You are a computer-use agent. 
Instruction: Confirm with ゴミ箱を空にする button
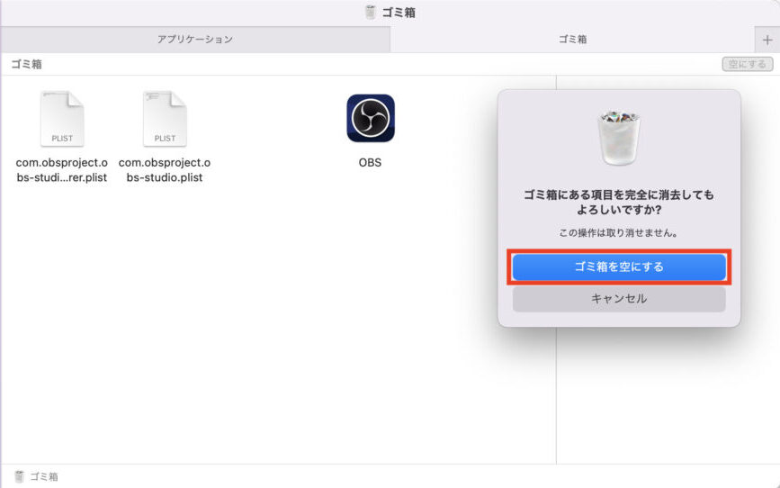(x=619, y=267)
